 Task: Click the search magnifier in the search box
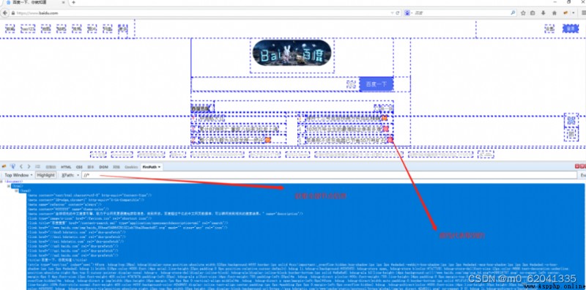(x=513, y=12)
